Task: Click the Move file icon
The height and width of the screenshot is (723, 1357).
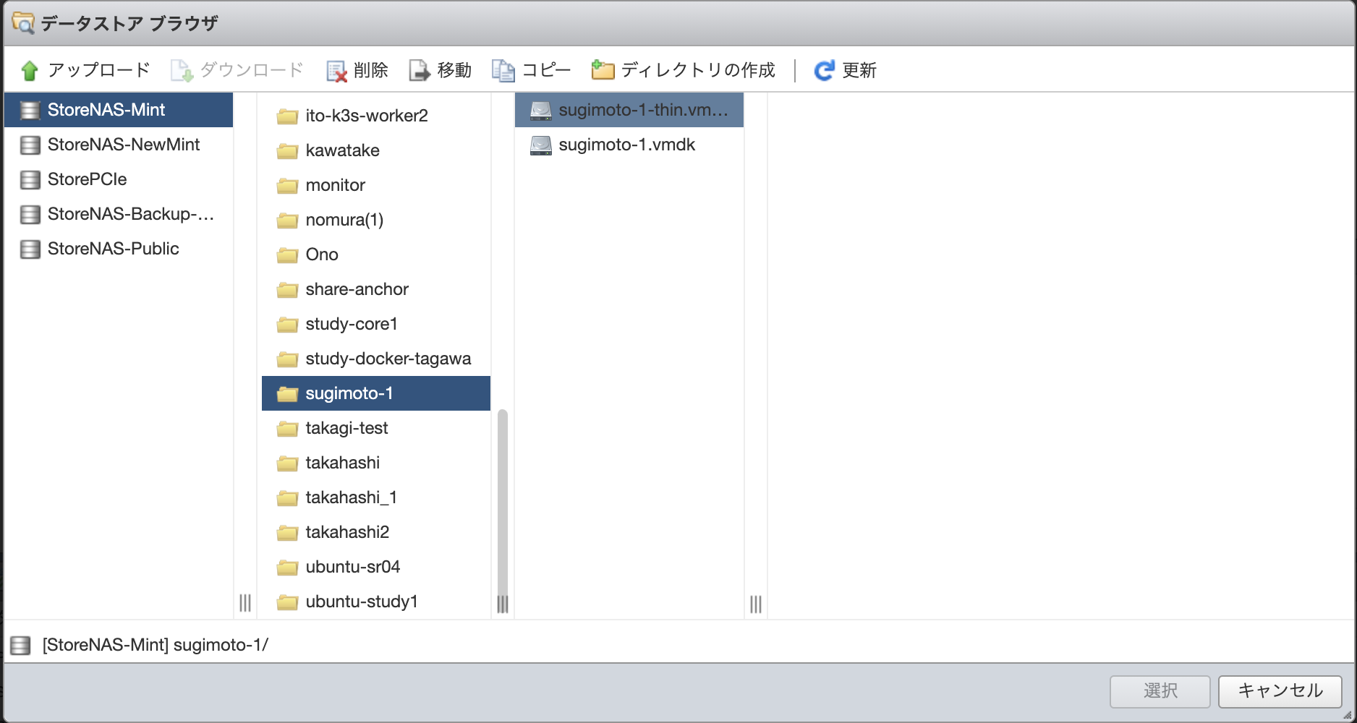Action: pos(420,71)
